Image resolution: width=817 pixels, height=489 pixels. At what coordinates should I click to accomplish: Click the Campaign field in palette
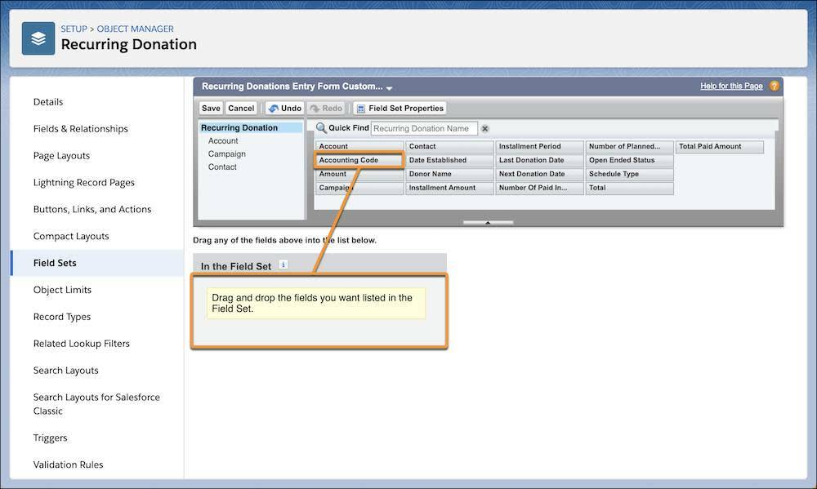(359, 188)
